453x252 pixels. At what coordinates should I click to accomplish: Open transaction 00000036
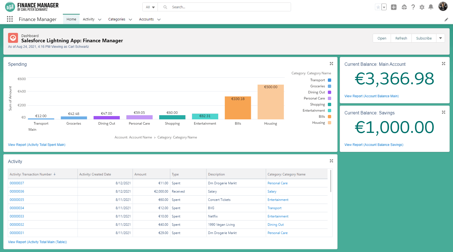coord(17,191)
